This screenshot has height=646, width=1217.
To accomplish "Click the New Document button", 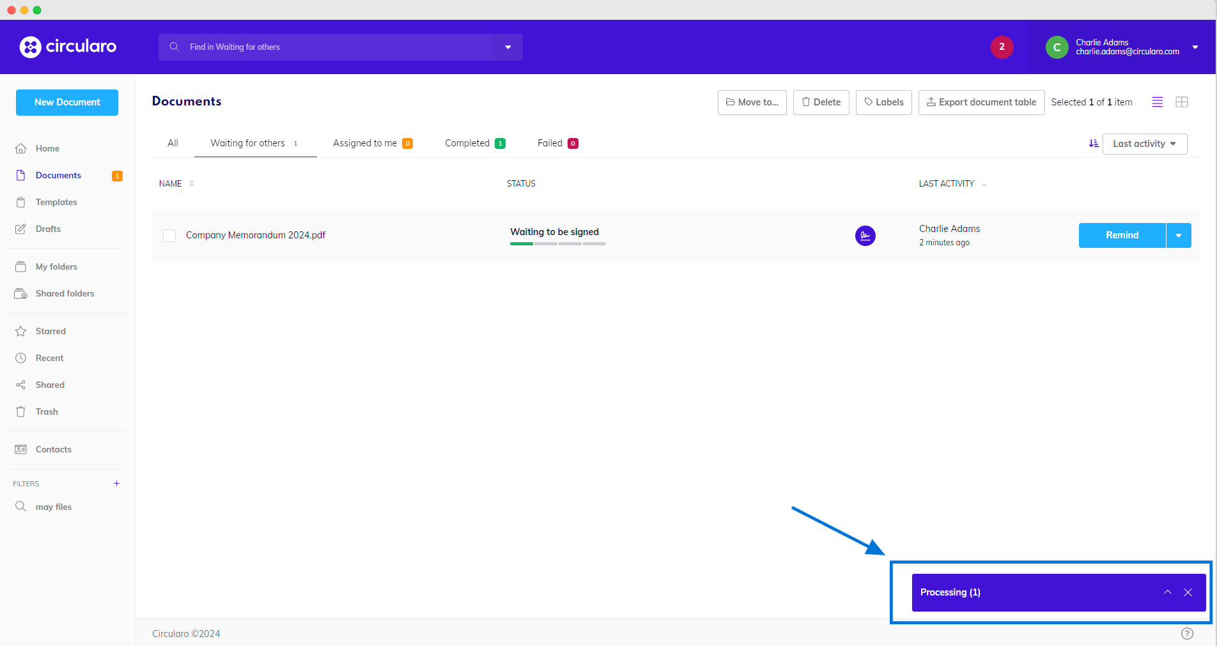I will click(67, 102).
